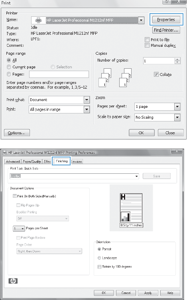Open the Options button in Print dialog
The height and width of the screenshot is (300, 187).
coord(17,133)
